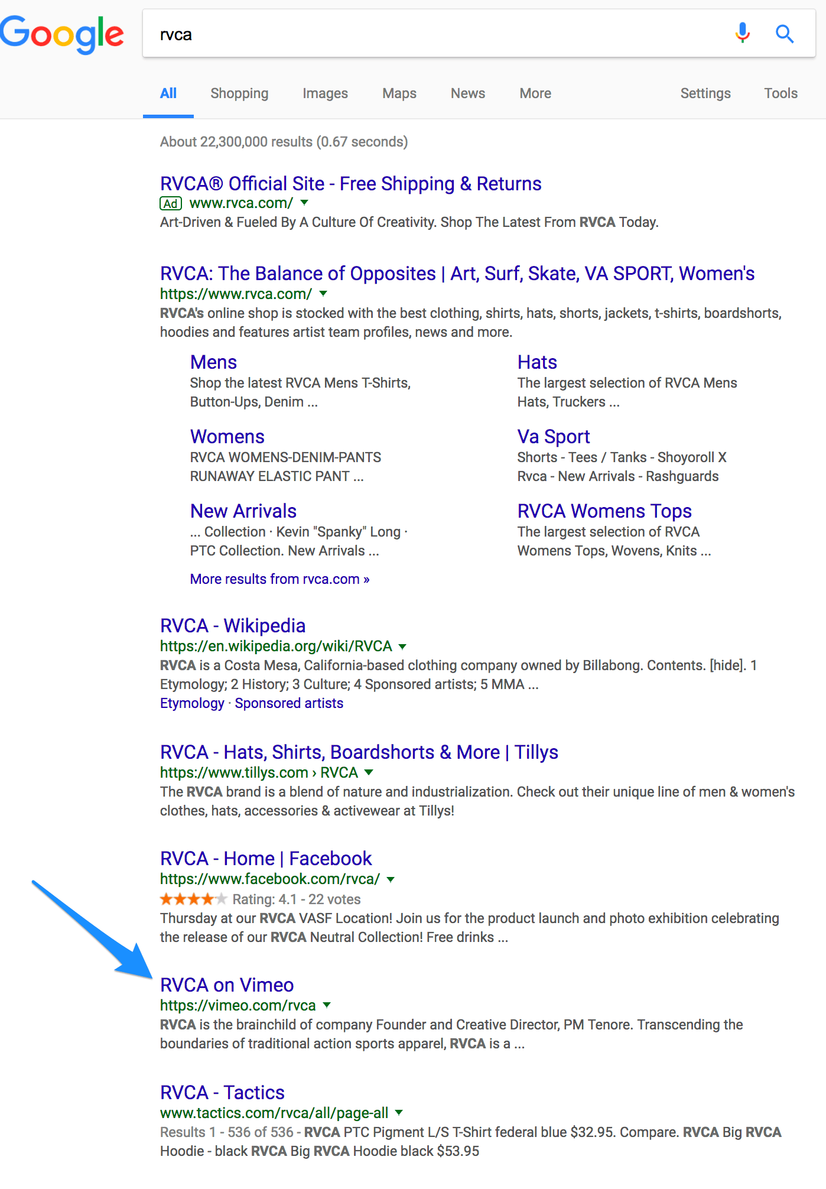Open the Maps tab
826x1189 pixels.
[399, 93]
